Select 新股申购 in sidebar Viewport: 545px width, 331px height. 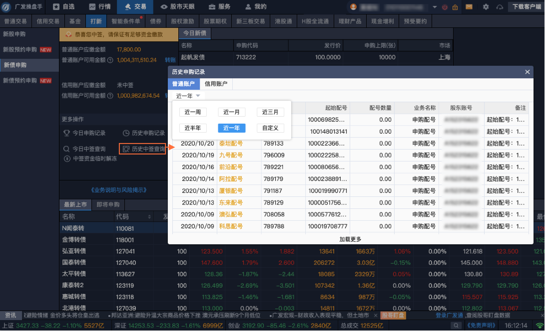(x=14, y=34)
